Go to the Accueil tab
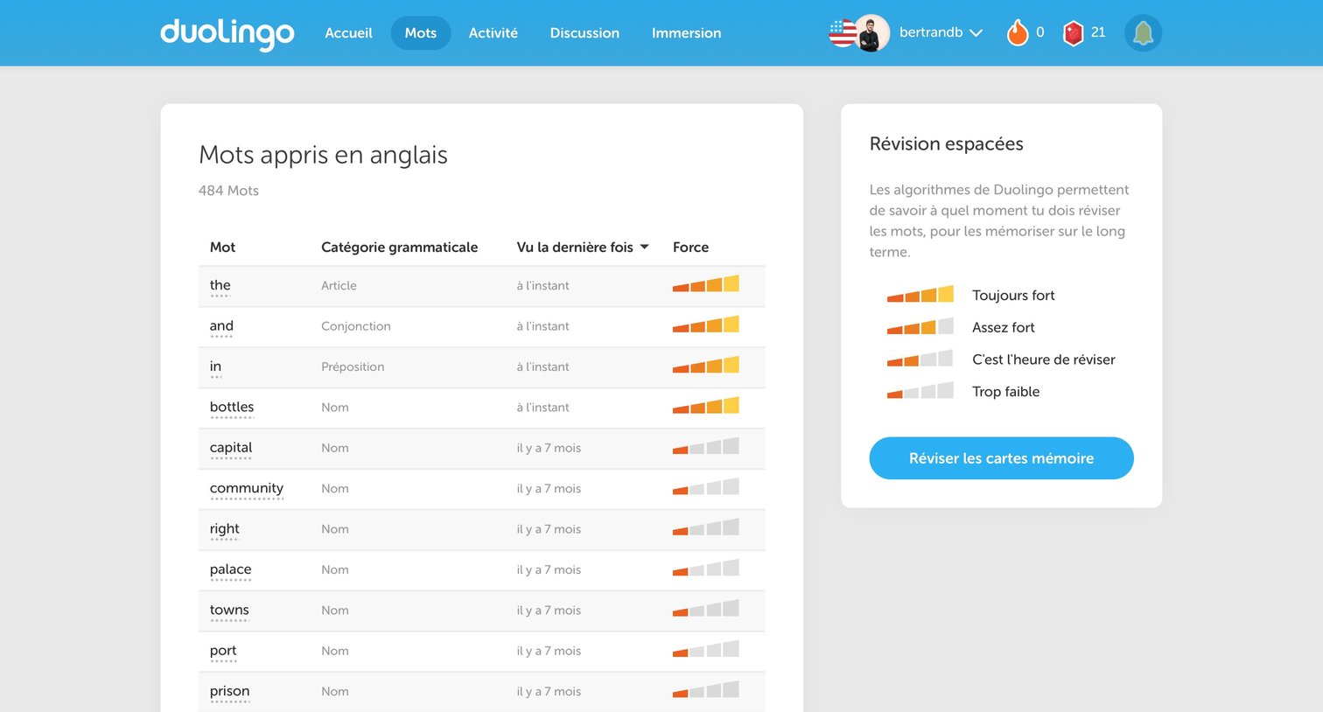 coord(348,33)
